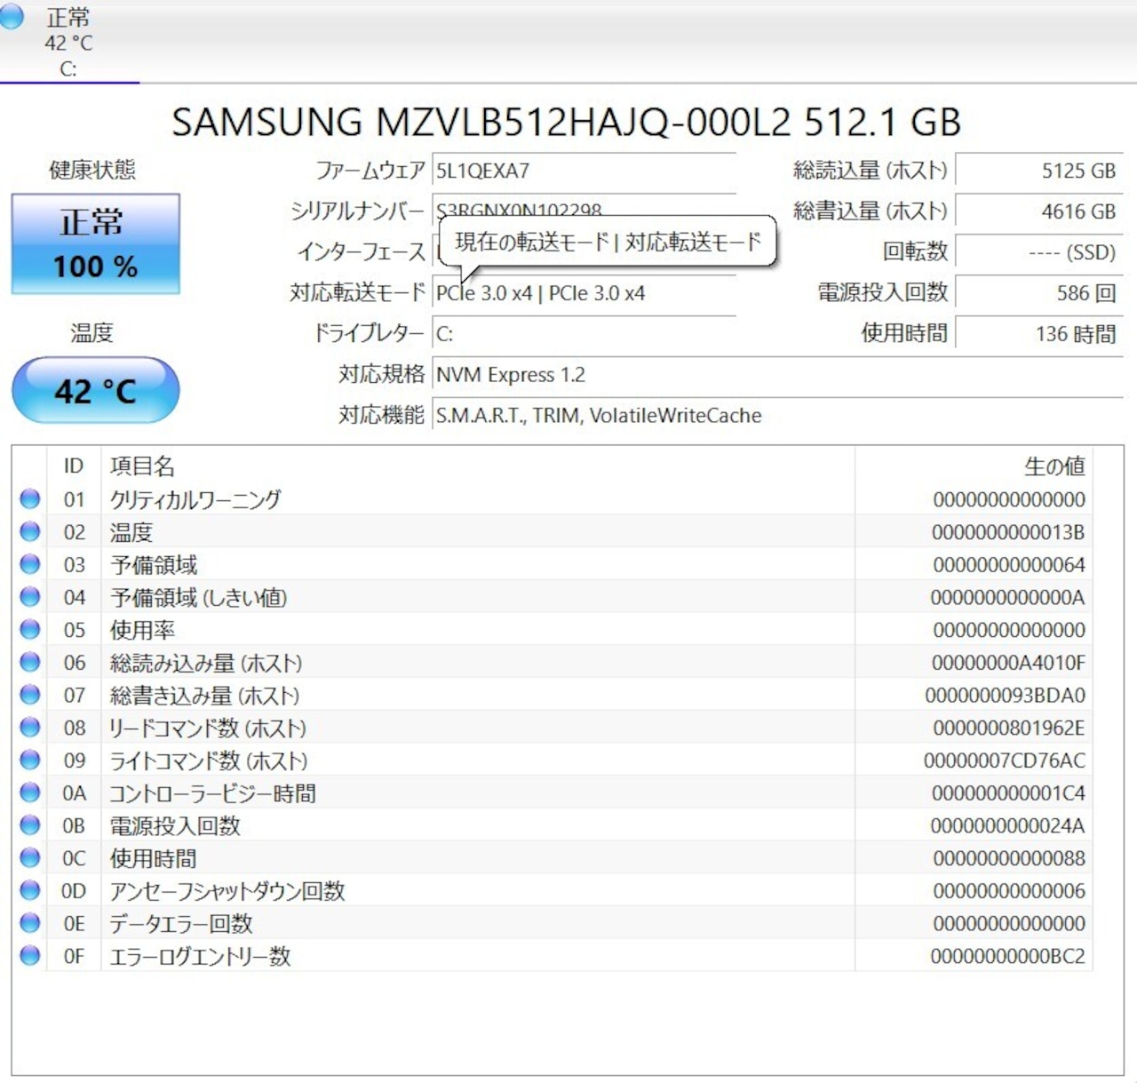Click the 電源投入回数 value 586 回
1137x1083 pixels.
[1039, 293]
